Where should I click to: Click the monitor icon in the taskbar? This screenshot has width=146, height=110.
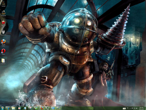(48, 108)
